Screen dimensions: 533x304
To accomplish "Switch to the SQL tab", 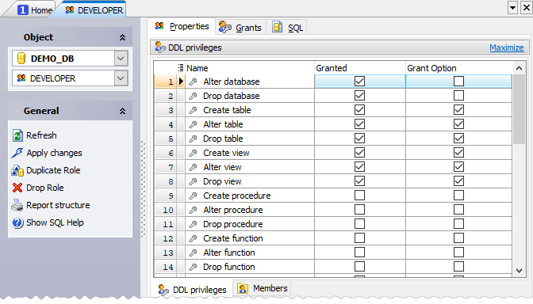I will tap(287, 28).
